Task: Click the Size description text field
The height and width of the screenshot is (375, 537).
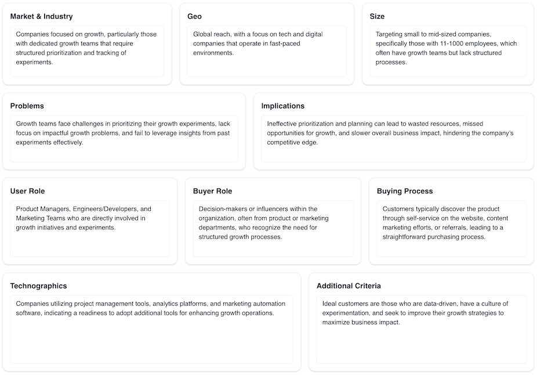Action: pos(448,52)
